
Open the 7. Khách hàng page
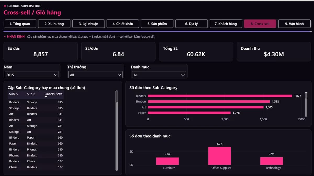point(226,24)
